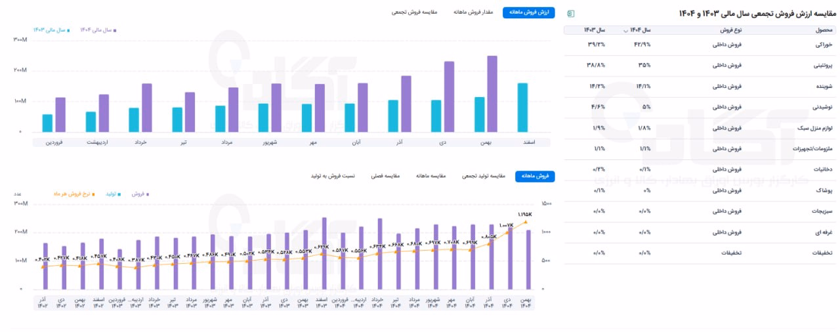
Task: Open the مقایسه فصلی tab
Action: [x=387, y=176]
